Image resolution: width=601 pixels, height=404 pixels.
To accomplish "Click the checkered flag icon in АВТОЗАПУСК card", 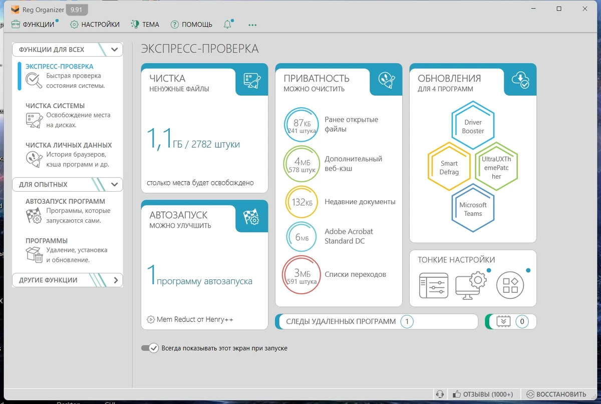I will [x=252, y=217].
